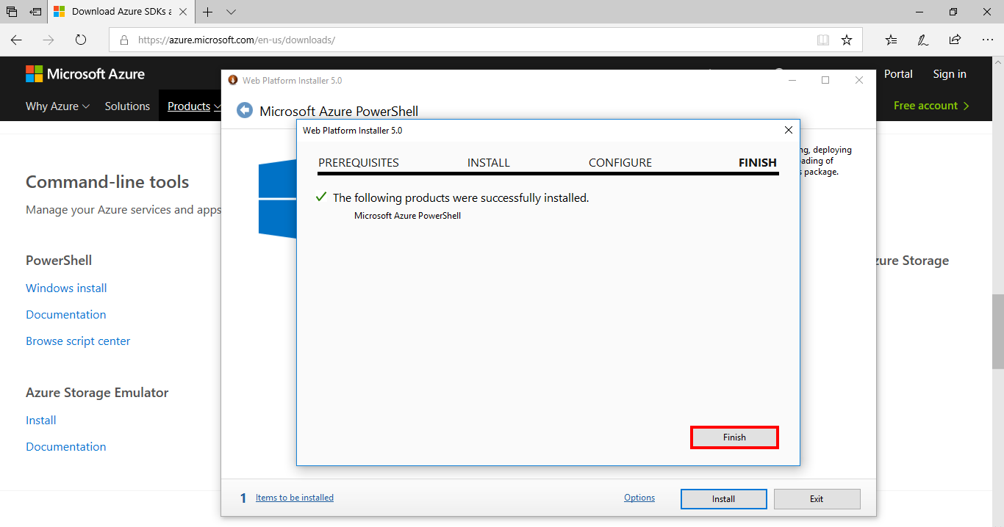1004x527 pixels.
Task: Restore down the browser window
Action: 953,12
